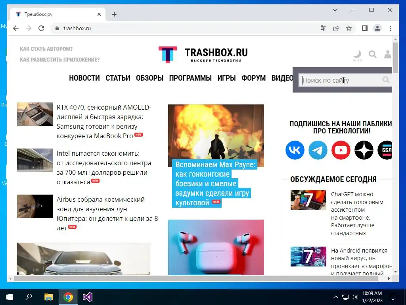Viewport: 406px width, 305px height.
Task: Click the horizontal scrollbar right arrow
Action: pyautogui.click(x=389, y=278)
